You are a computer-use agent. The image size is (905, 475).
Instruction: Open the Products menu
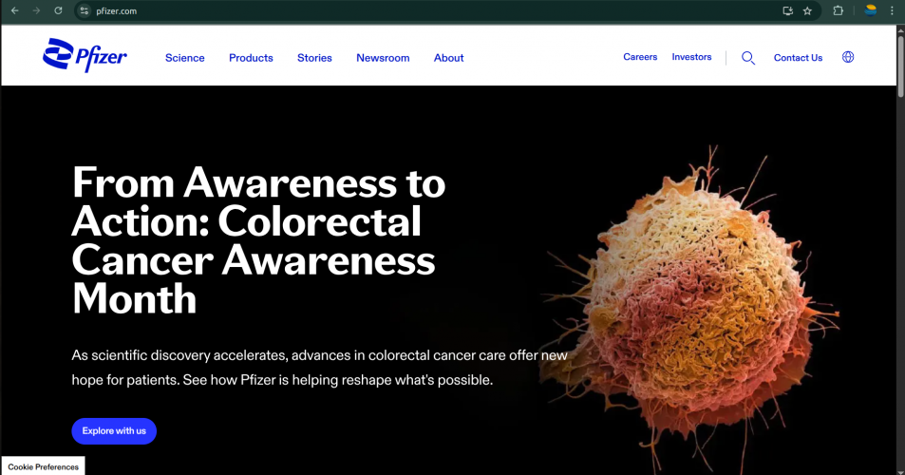coord(251,58)
